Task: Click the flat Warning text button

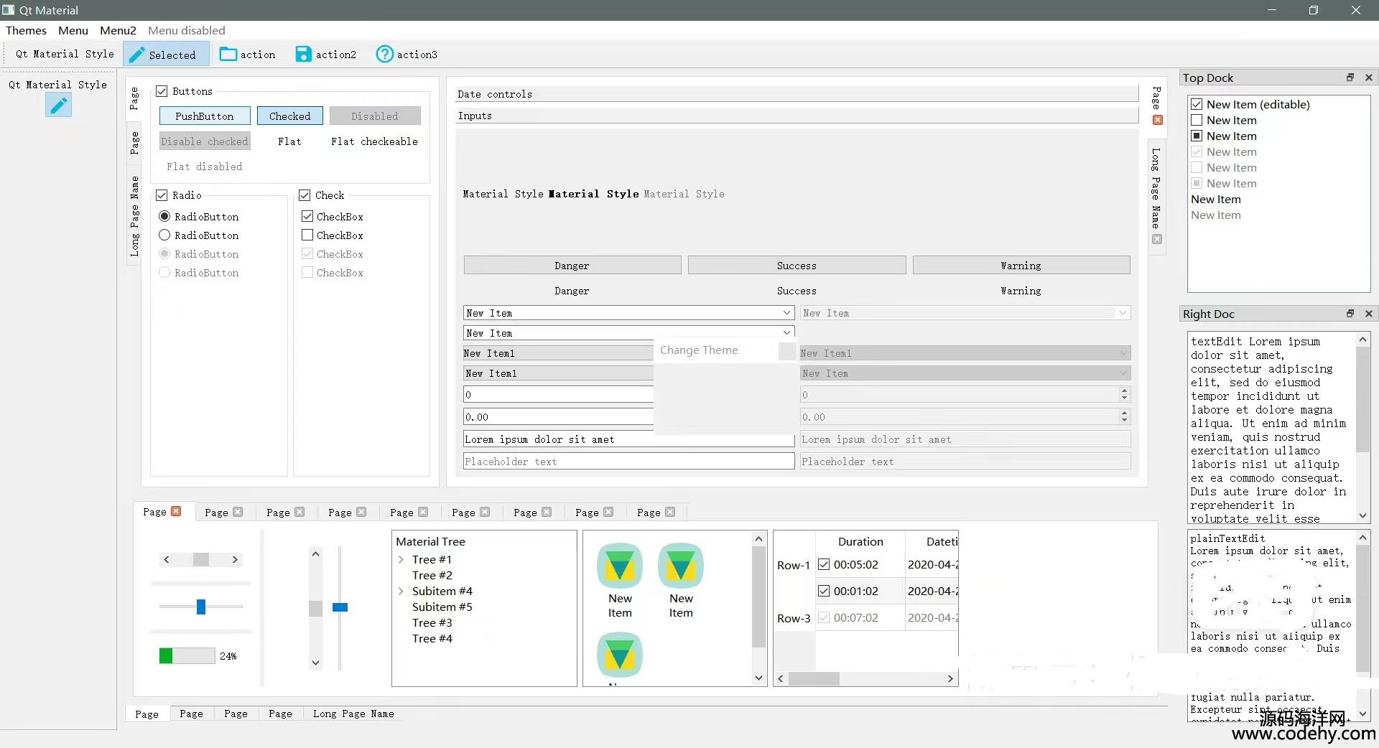Action: tap(1021, 291)
